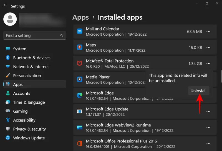The height and width of the screenshot is (151, 222).
Task: Click the Installed apps heading
Action: [120, 17]
